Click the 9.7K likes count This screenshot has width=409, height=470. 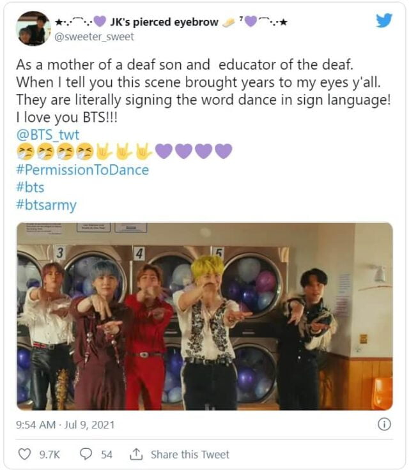[50, 455]
